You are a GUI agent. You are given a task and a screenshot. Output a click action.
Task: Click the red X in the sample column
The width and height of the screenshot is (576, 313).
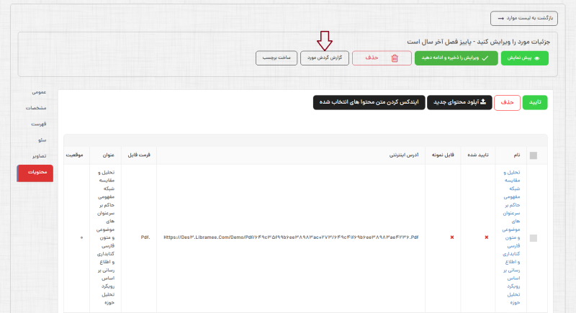pos(452,237)
